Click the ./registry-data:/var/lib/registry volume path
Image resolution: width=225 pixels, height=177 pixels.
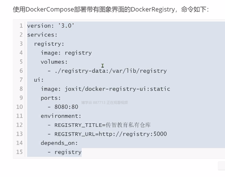tap(111, 71)
